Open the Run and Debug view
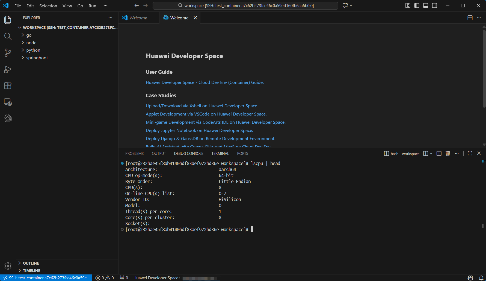 click(8, 69)
